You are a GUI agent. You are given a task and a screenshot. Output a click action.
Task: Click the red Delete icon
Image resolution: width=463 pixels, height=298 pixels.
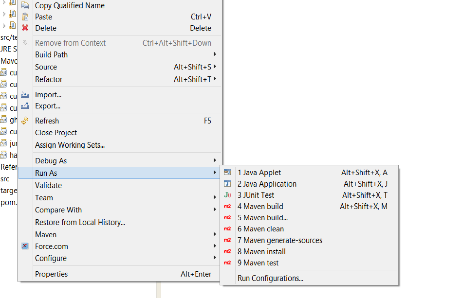click(25, 28)
